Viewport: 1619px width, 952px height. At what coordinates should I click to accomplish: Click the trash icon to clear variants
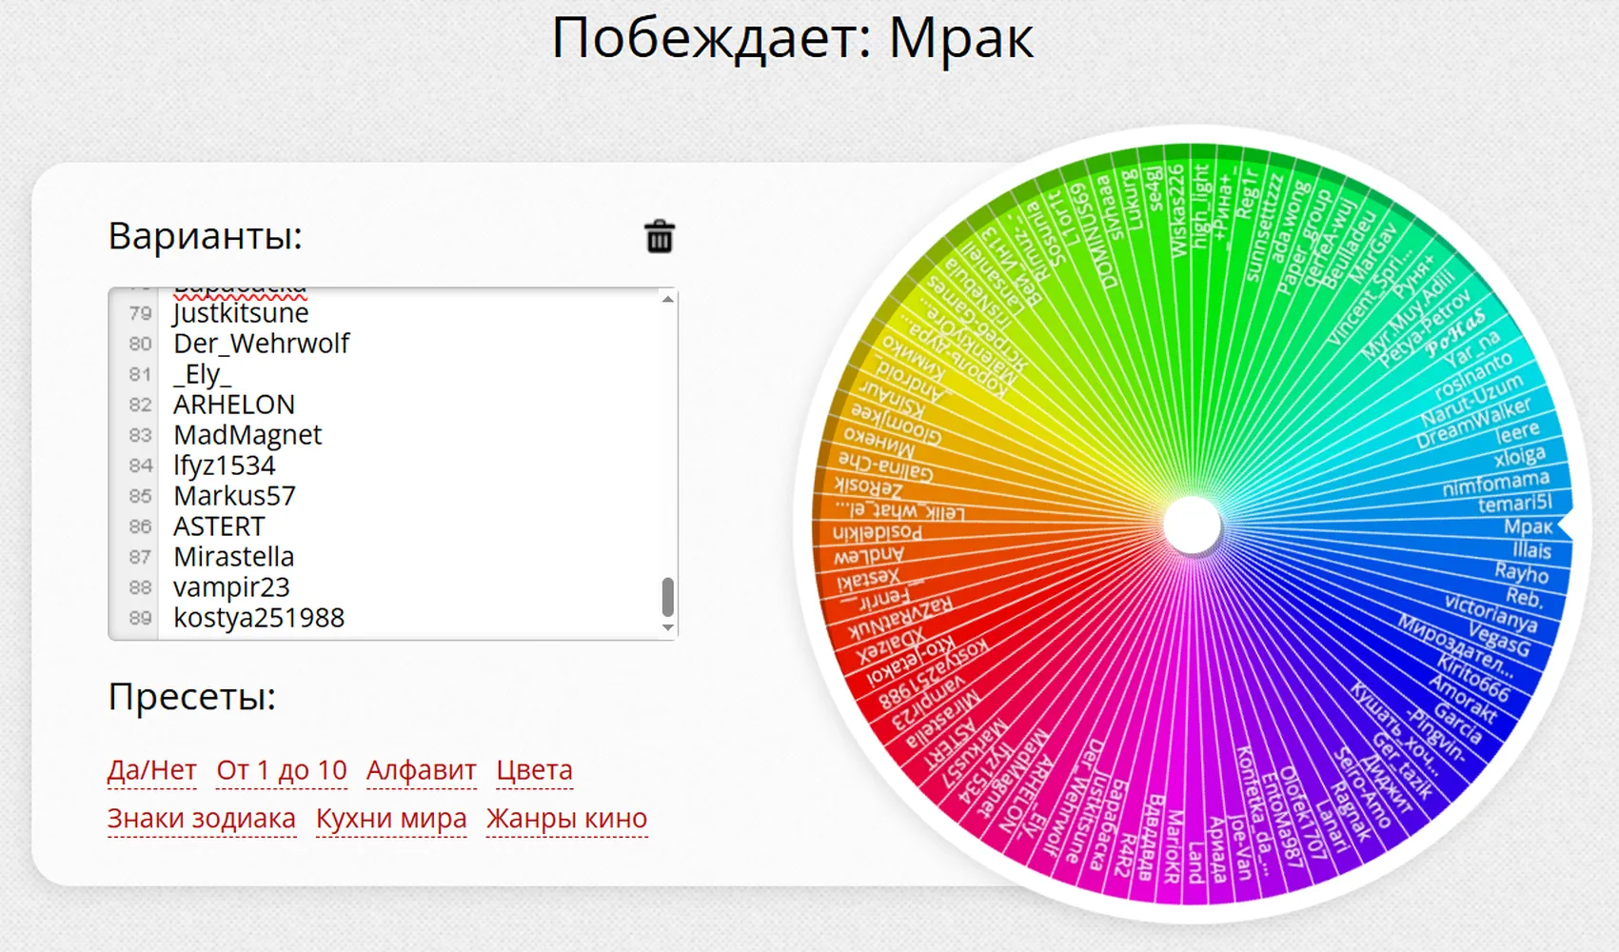pyautogui.click(x=660, y=236)
